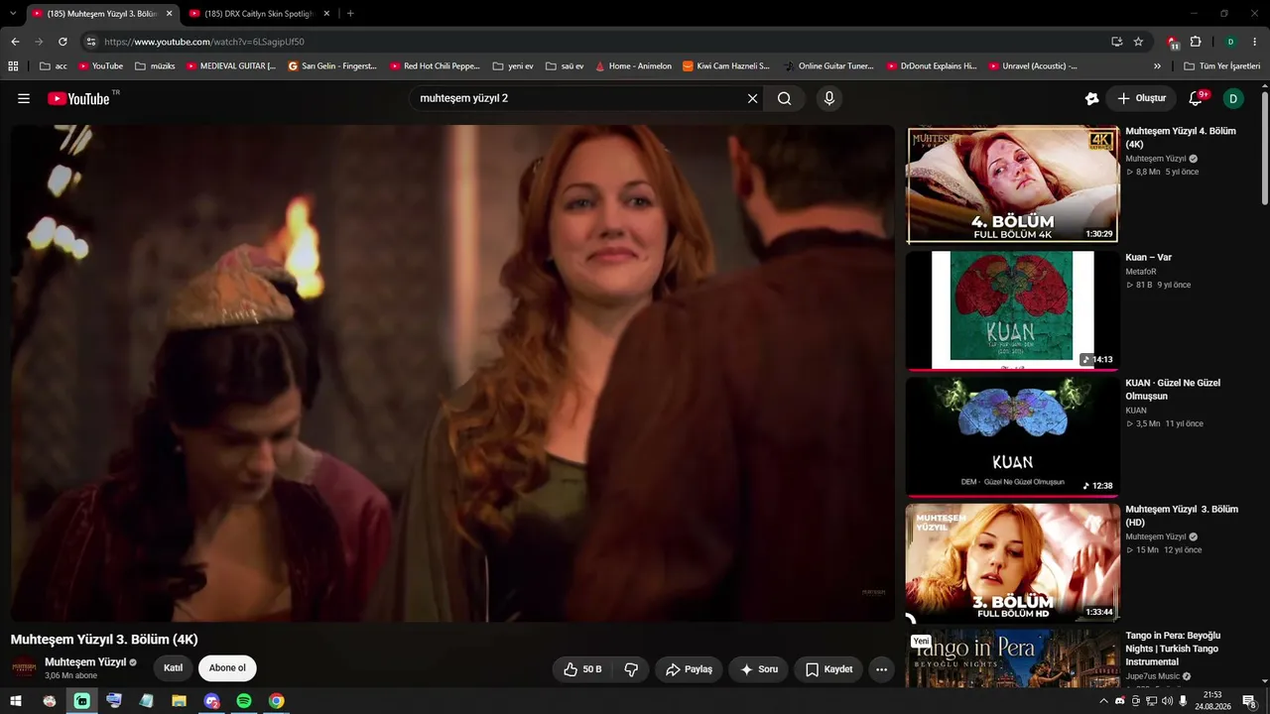This screenshot has width=1270, height=714.
Task: View site information icon in address bar
Action: 91,42
